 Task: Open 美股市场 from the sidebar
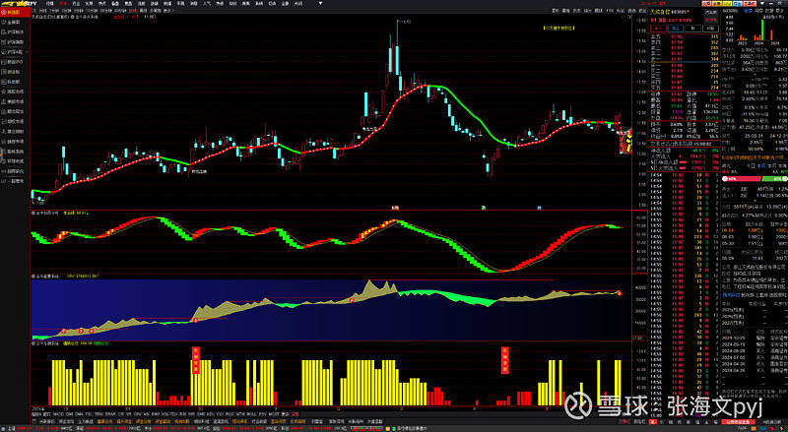tap(15, 102)
